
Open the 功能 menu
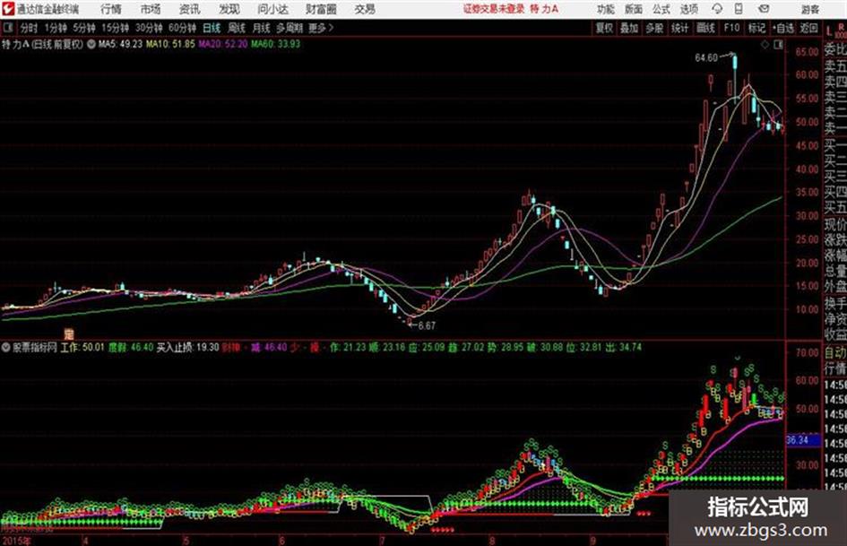606,9
